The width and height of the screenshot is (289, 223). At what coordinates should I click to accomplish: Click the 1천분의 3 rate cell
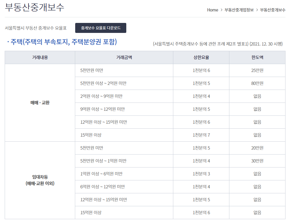click(x=201, y=174)
